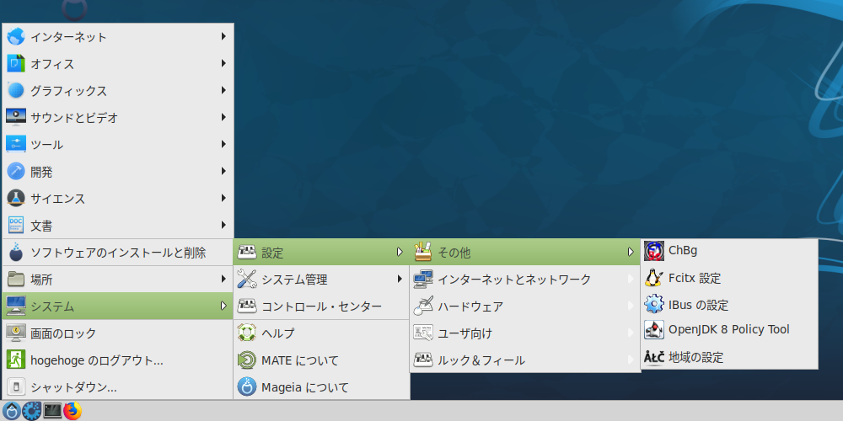Choose hogehoge のログアウト...
This screenshot has width=843, height=421.
(118, 360)
